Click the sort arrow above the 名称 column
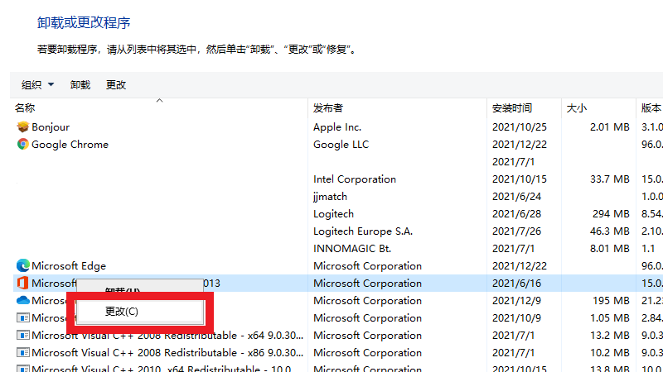Screen dimensions: 663x372 tap(160, 101)
